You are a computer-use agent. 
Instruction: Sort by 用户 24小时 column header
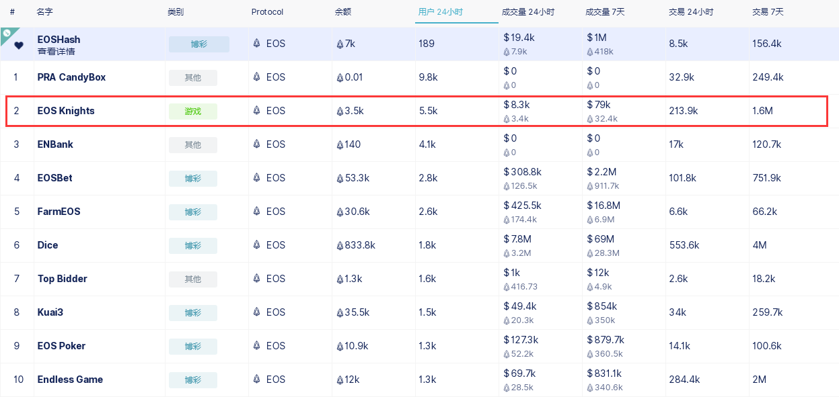[x=441, y=12]
